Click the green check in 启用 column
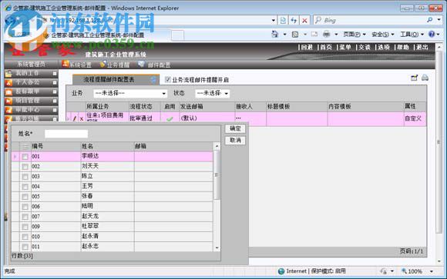447x279 pixels. [170, 118]
